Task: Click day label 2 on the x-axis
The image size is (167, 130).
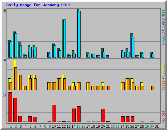Action: tap(16, 126)
